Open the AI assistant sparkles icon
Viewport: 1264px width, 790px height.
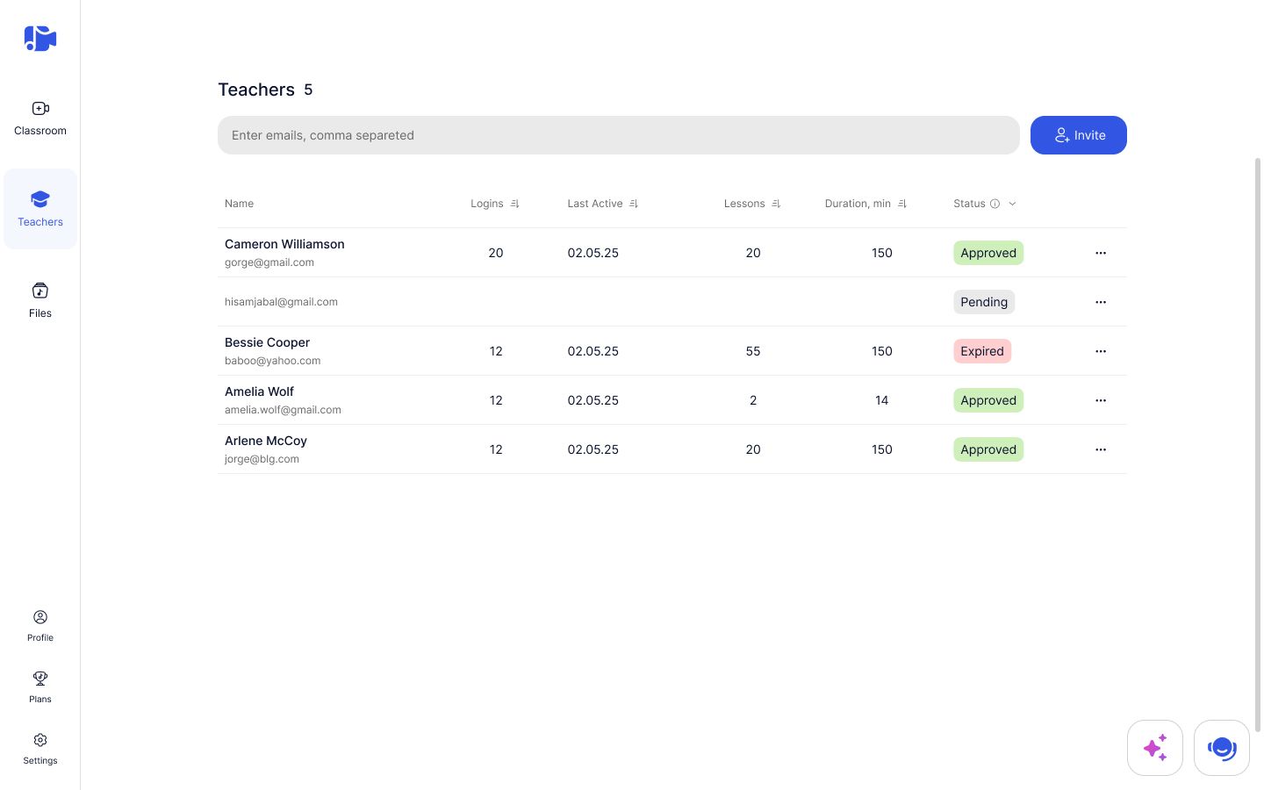[x=1155, y=747]
